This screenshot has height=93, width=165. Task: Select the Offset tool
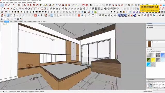pyautogui.click(x=28, y=5)
